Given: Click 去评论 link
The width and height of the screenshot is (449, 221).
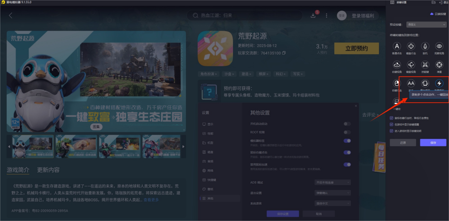Looking at the screenshot, I should (x=370, y=115).
